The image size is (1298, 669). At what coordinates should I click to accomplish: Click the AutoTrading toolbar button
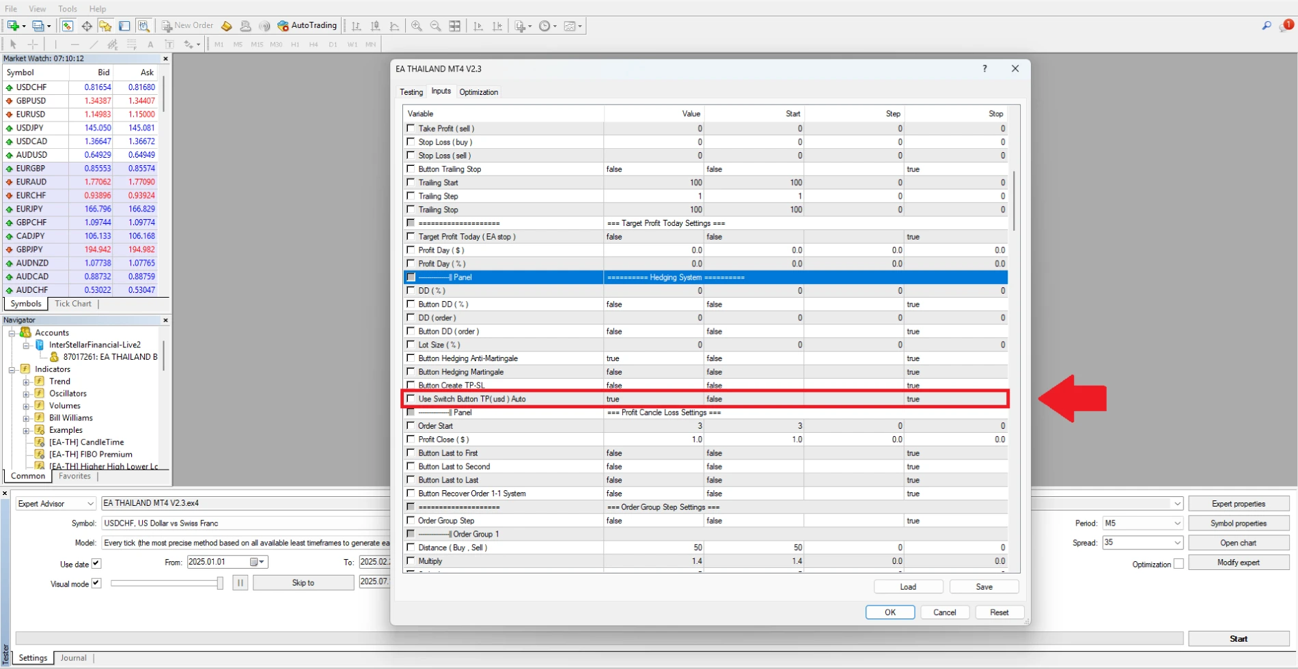pyautogui.click(x=307, y=26)
